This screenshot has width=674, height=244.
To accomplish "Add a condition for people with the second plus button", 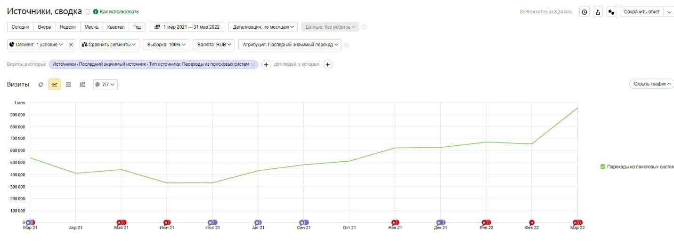I will click(x=328, y=64).
